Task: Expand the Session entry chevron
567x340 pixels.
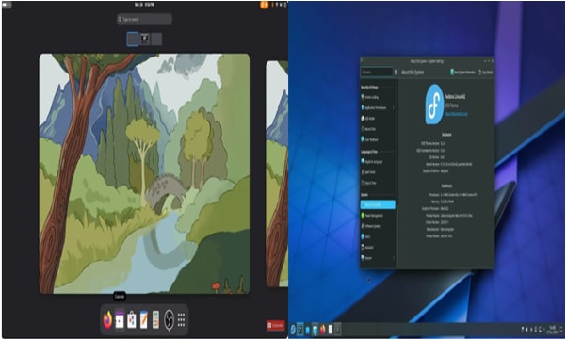Action: pos(394,258)
